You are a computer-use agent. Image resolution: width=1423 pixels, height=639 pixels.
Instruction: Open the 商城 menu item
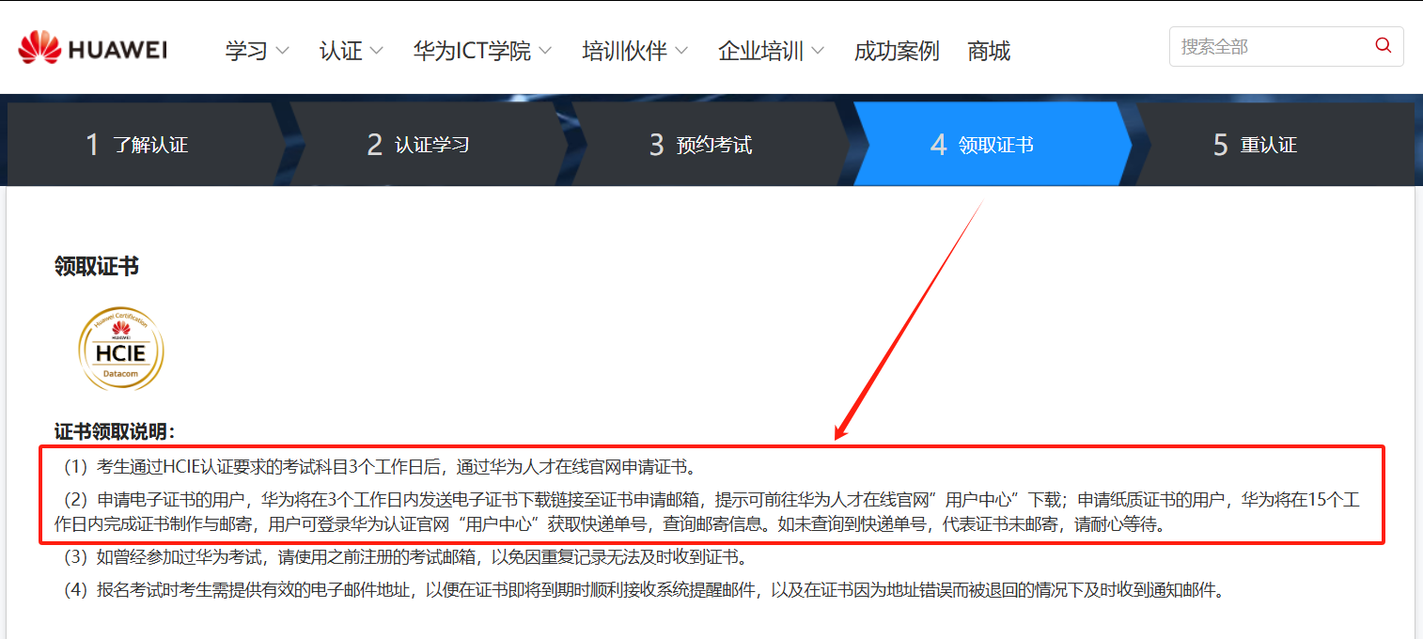coord(989,51)
